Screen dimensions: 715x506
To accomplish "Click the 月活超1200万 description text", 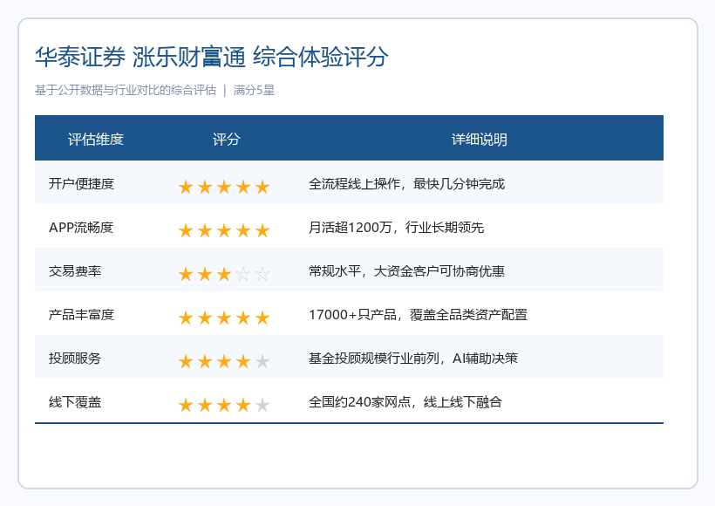I will pyautogui.click(x=351, y=227).
